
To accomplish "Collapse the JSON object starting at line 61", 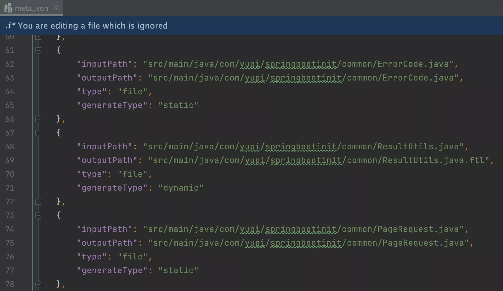I will tap(38, 50).
